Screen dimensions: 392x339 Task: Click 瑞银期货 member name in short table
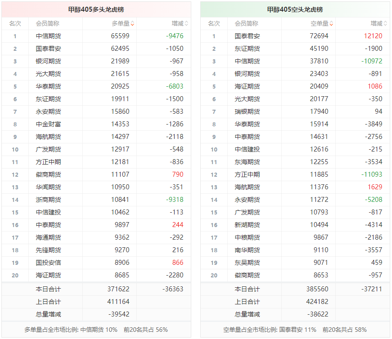[248, 112]
